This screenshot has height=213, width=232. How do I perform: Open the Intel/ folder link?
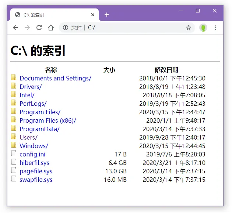pyautogui.click(x=27, y=95)
